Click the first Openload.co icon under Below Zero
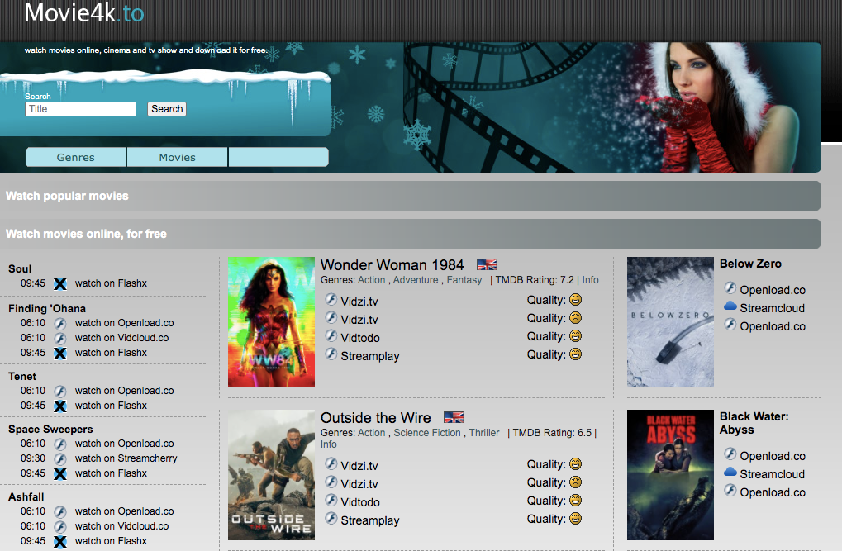 tap(730, 287)
